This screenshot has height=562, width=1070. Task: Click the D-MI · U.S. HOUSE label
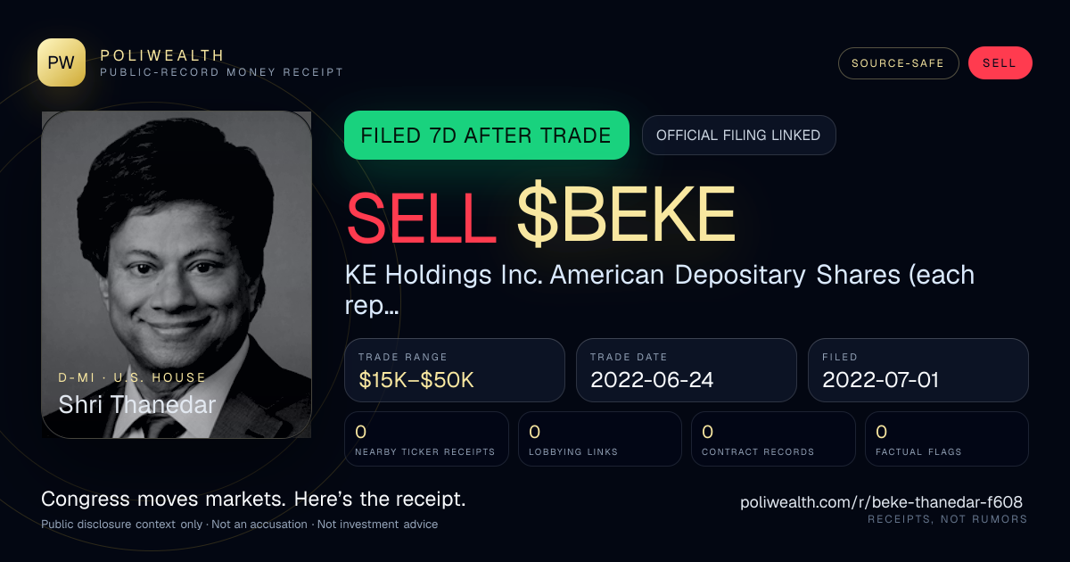(x=132, y=377)
